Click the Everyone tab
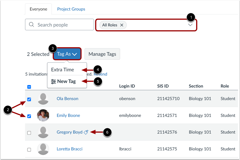The height and width of the screenshot is (160, 240). click(x=38, y=9)
